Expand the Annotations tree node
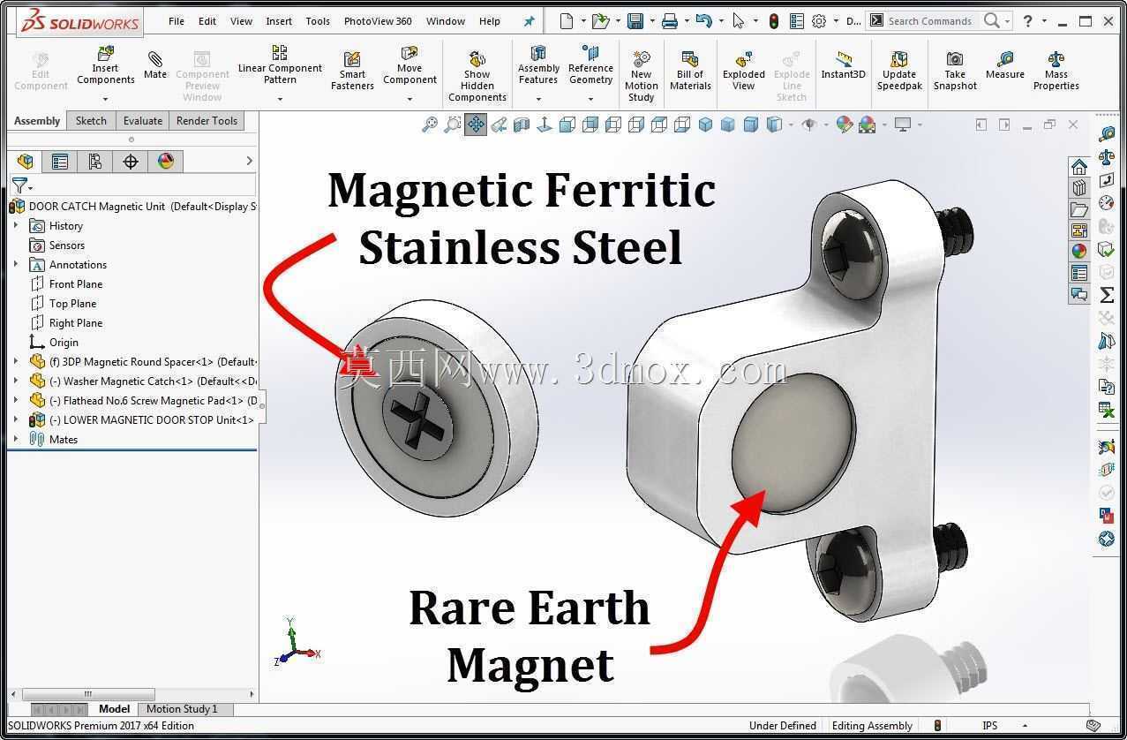 click(16, 265)
